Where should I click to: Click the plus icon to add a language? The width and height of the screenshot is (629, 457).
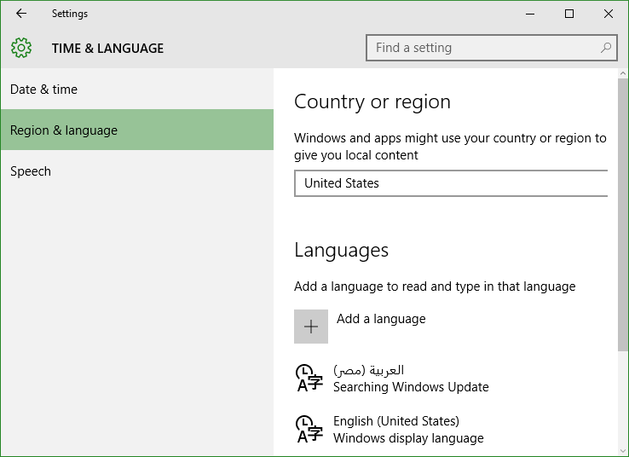[311, 327]
